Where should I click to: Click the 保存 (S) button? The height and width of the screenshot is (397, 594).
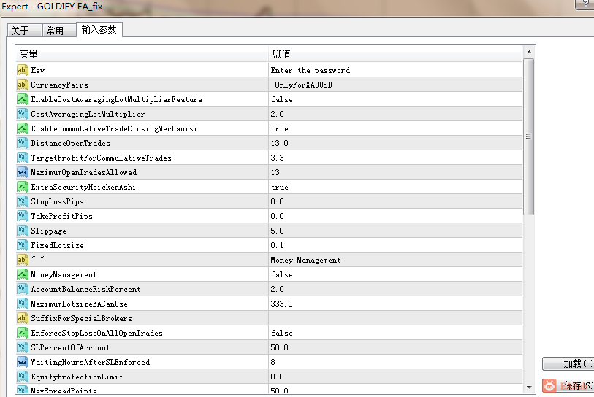pyautogui.click(x=568, y=385)
